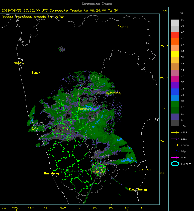Click the '2019/08/31 17:12:00 UTC' timestamp text

tap(25, 11)
